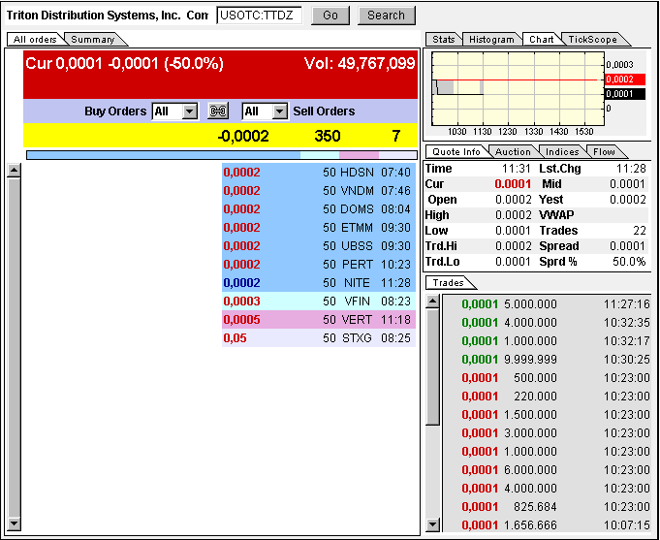Click the link icon between order dropdowns
Viewport: 660px width, 540px height.
(x=219, y=111)
